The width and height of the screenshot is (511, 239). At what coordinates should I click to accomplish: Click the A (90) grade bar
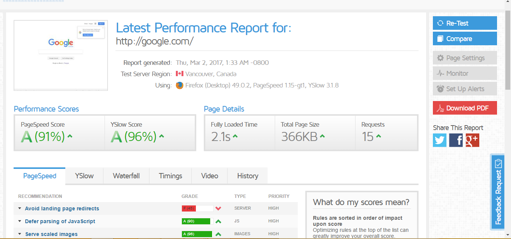[x=197, y=221]
